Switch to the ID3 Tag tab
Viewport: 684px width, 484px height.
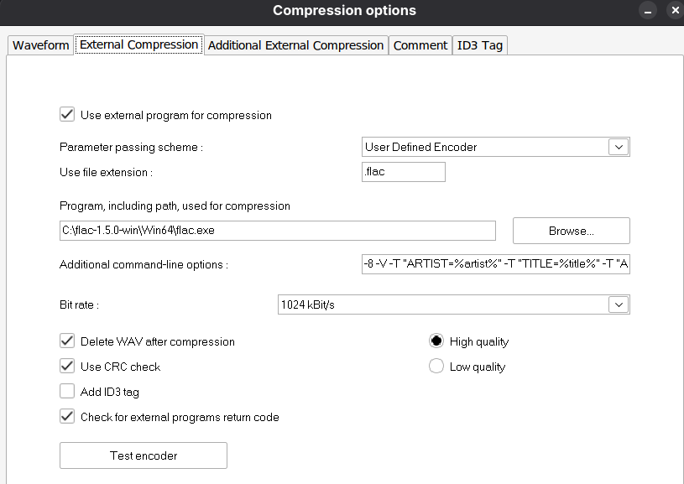(x=479, y=45)
